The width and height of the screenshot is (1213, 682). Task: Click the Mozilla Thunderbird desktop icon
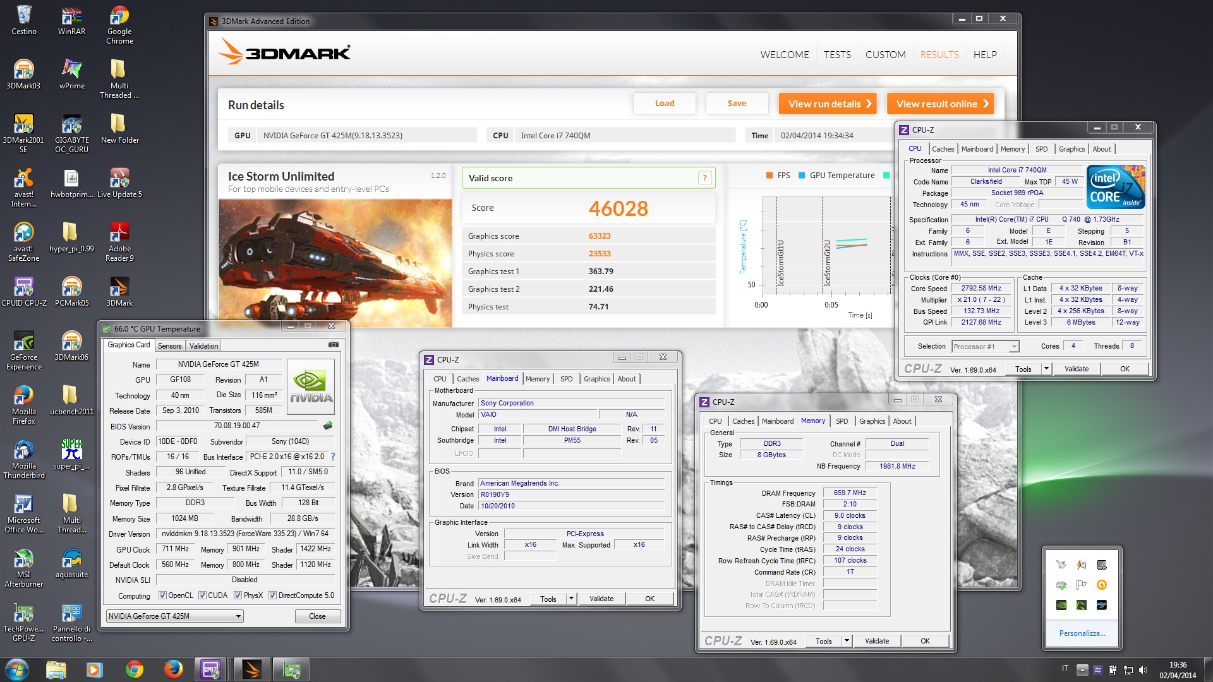coord(24,460)
